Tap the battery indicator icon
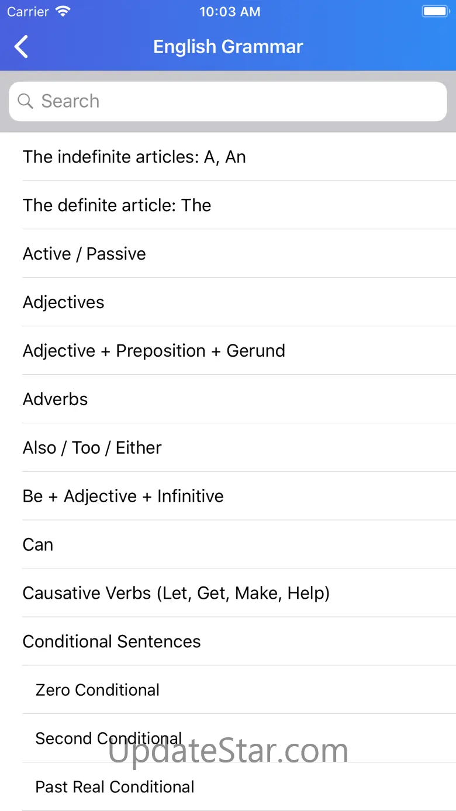 434,12
